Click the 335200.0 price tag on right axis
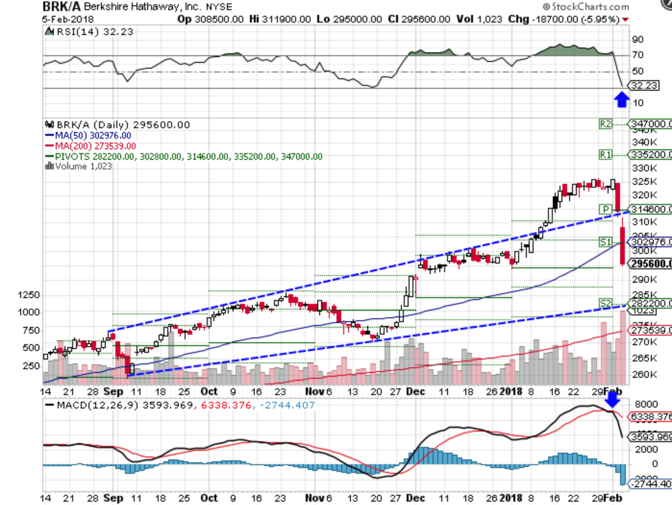The image size is (672, 505). [650, 155]
